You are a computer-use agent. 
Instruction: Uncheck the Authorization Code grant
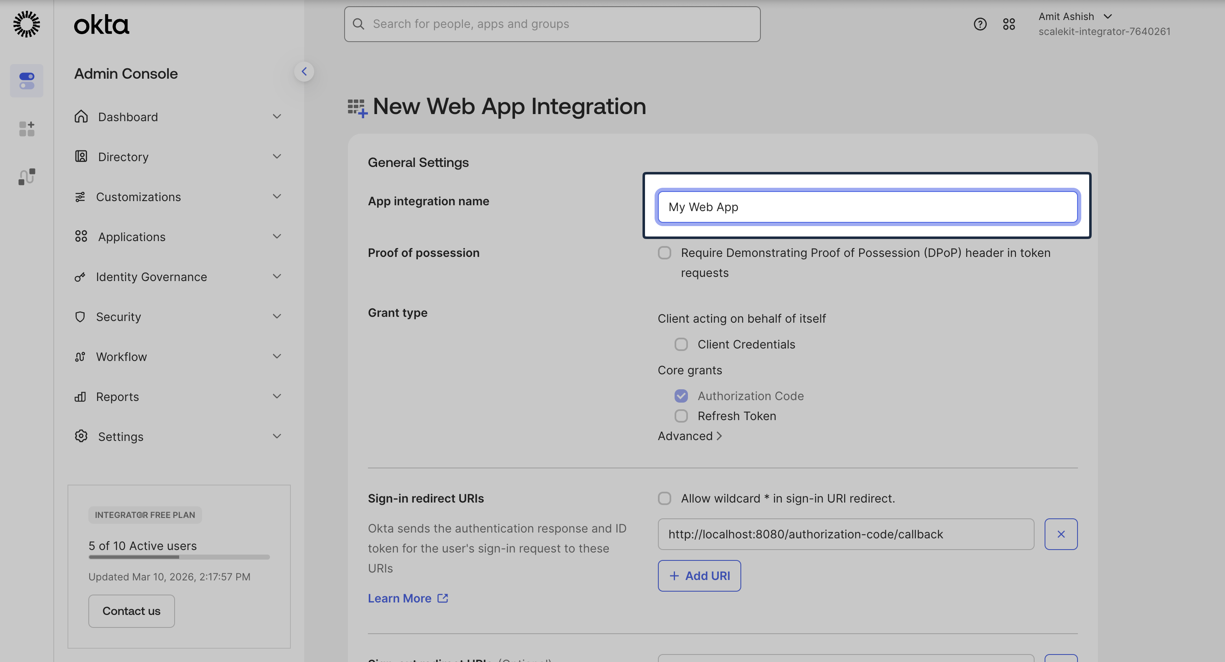click(681, 396)
